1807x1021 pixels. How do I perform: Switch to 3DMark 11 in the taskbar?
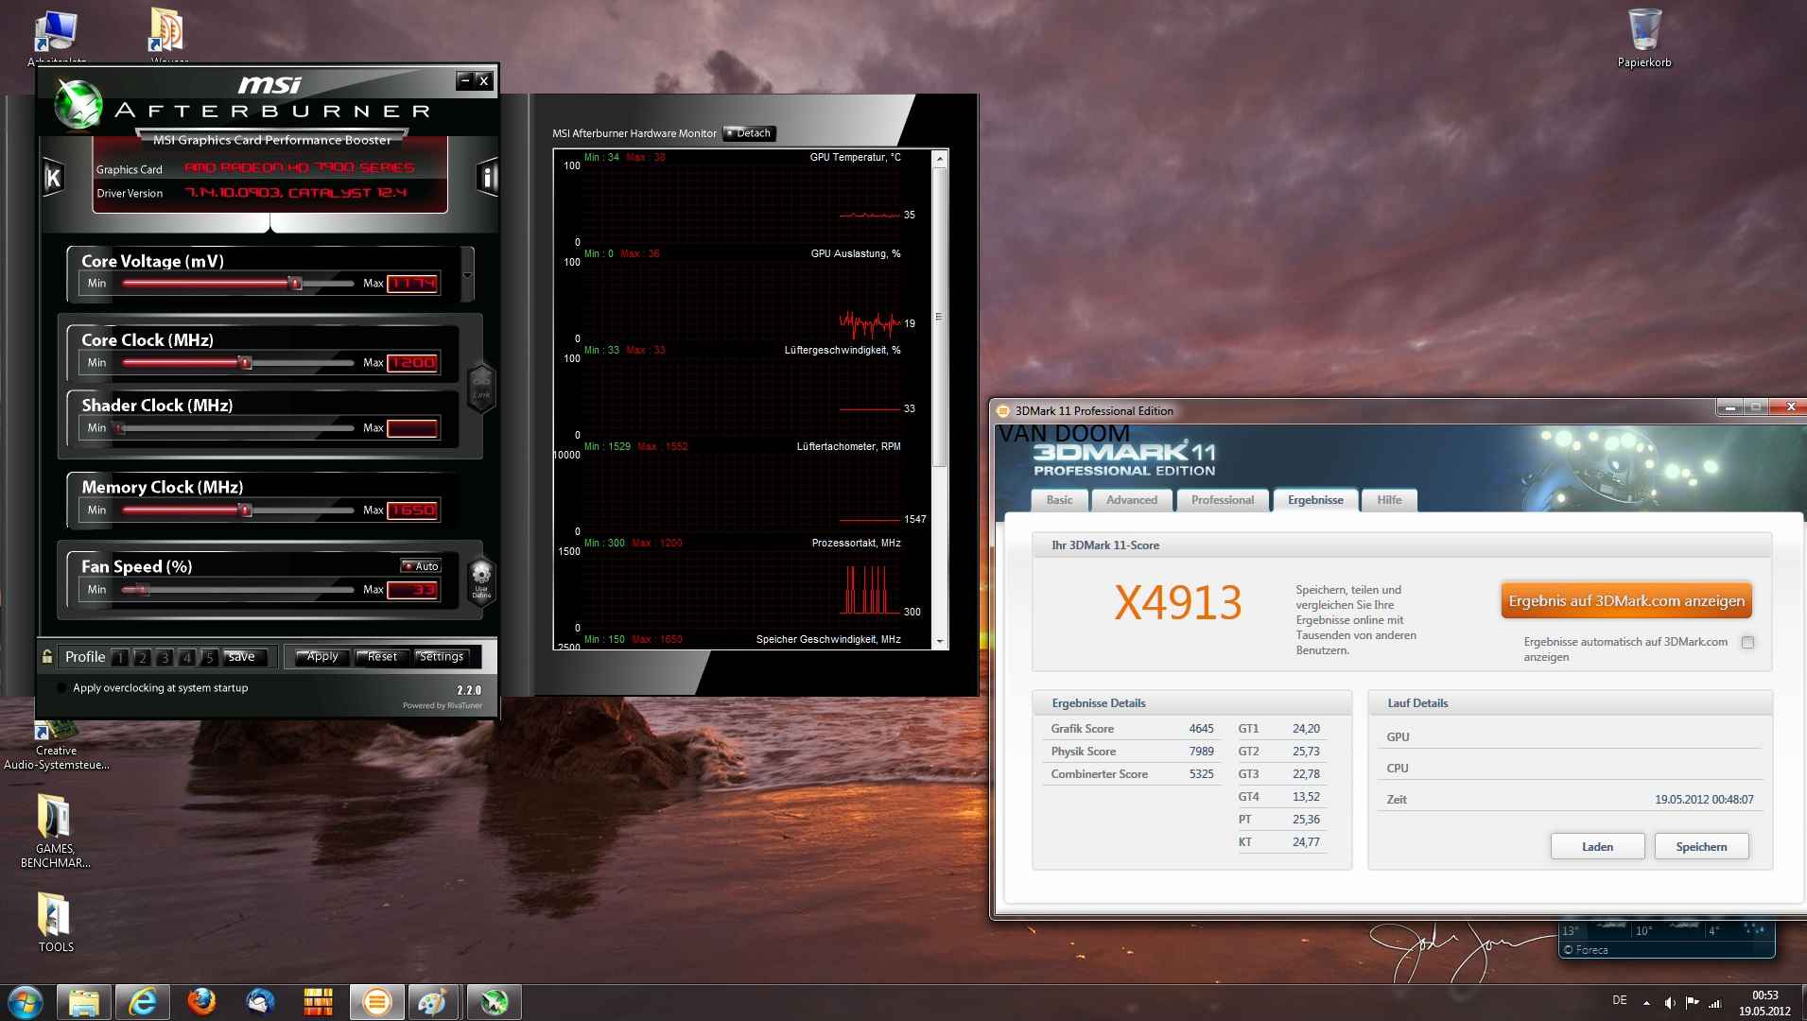pos(377,1002)
